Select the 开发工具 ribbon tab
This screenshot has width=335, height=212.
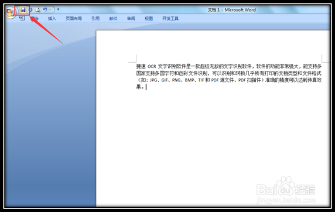tap(170, 19)
